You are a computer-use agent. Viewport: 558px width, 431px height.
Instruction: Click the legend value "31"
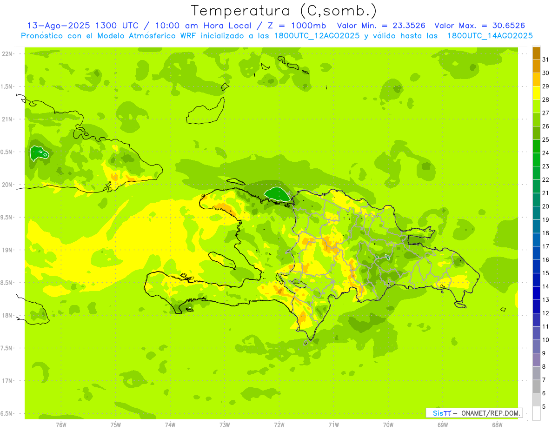545,60
